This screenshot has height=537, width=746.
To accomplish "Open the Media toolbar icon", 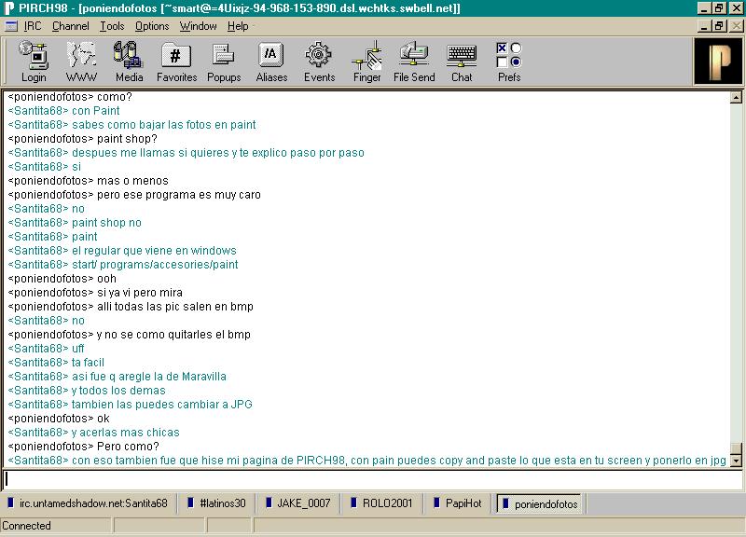I will 129,62.
